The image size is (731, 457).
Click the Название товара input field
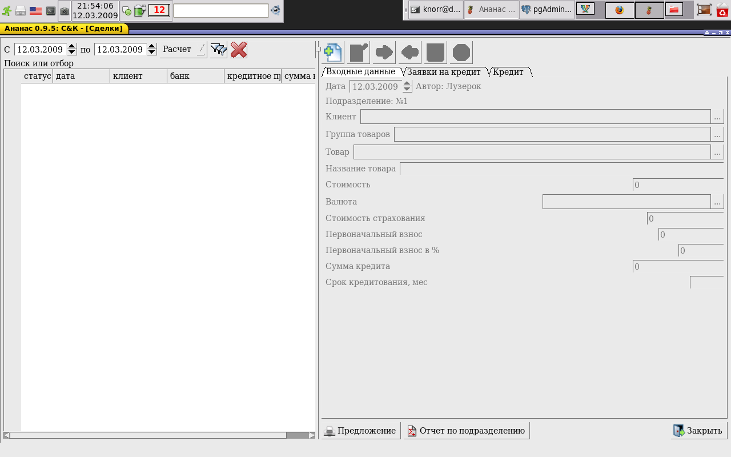[x=562, y=169]
